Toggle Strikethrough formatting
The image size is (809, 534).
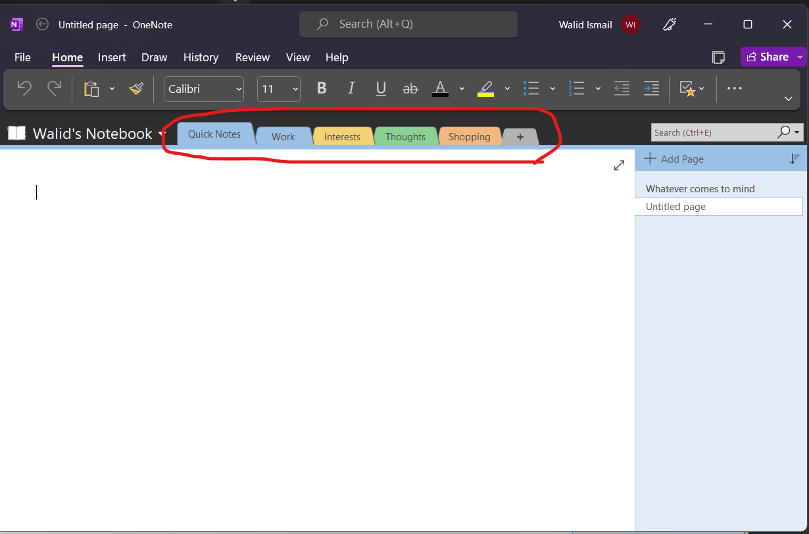[x=410, y=88]
